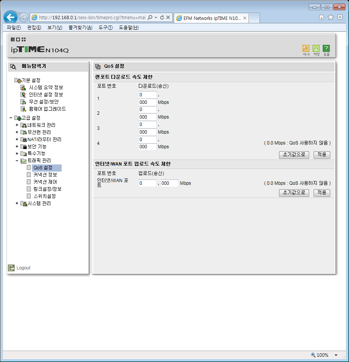Click the 메뉴탐색기 search icon
Viewport: 349px width, 362px height.
[13, 67]
